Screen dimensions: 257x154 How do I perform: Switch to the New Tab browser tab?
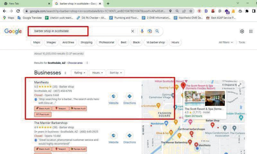(x=26, y=4)
